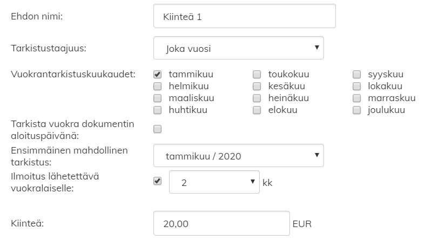Screen dimensions: 445x246
Task: Enable the maaliskuu checkbox
Action: pos(158,98)
